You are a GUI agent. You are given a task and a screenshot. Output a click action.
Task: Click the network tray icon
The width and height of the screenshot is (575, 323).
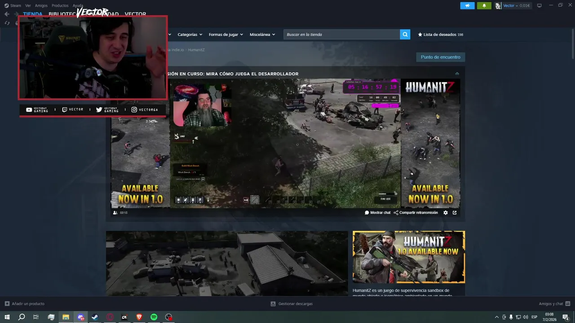pyautogui.click(x=518, y=317)
